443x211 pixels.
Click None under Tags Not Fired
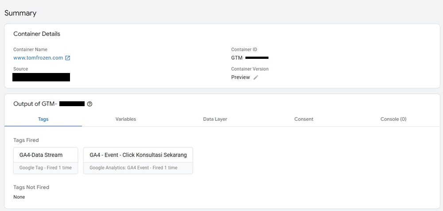[19, 197]
